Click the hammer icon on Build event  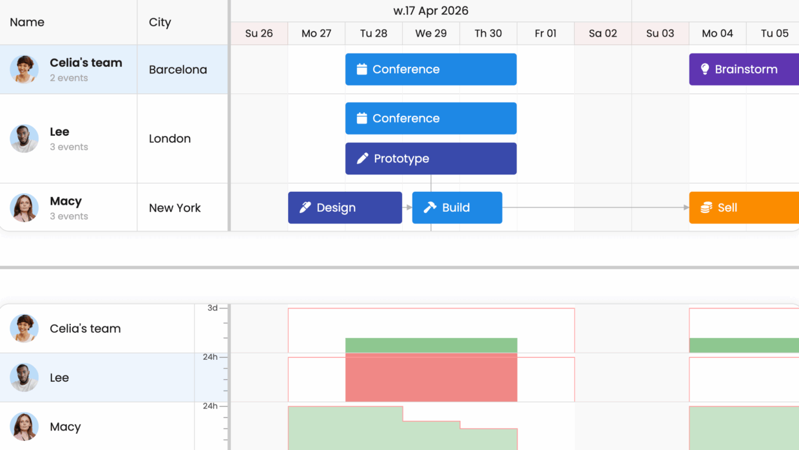tap(430, 208)
